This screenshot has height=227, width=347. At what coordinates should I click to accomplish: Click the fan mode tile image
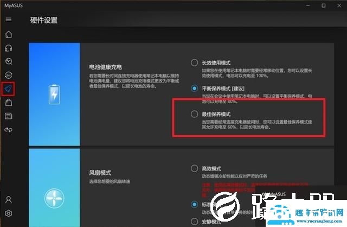tap(54, 188)
